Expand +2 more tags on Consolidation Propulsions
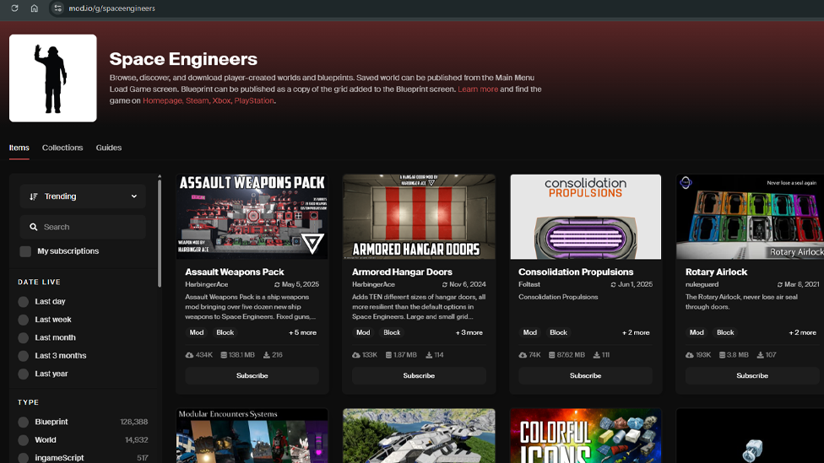Image resolution: width=824 pixels, height=463 pixels. 636,332
